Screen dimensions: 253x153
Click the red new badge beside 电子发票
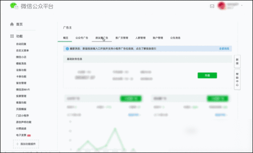point(29,135)
